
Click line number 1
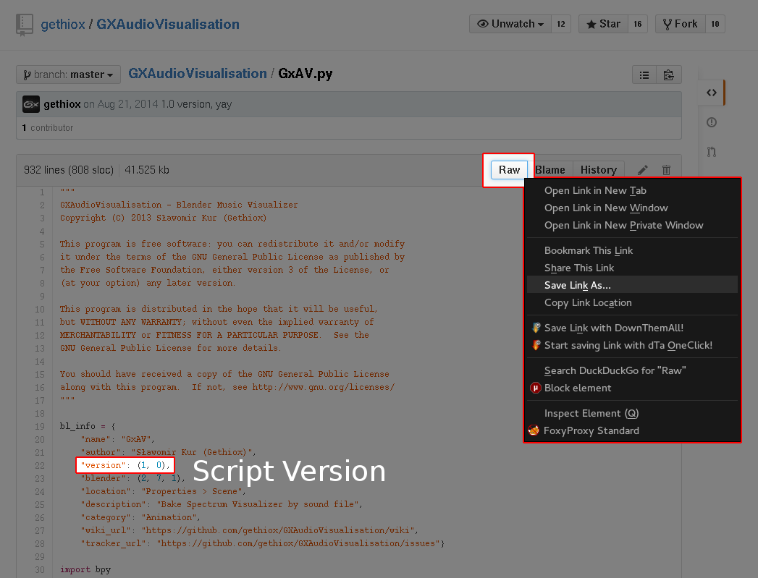click(x=42, y=192)
